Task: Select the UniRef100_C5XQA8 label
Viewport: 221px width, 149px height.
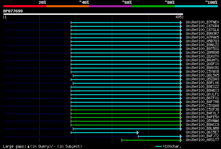Action: (x=202, y=106)
